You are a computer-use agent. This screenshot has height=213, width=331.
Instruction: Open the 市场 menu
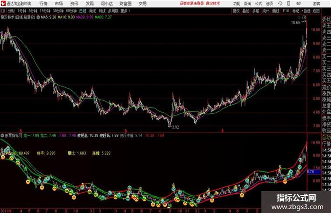click(59, 3)
